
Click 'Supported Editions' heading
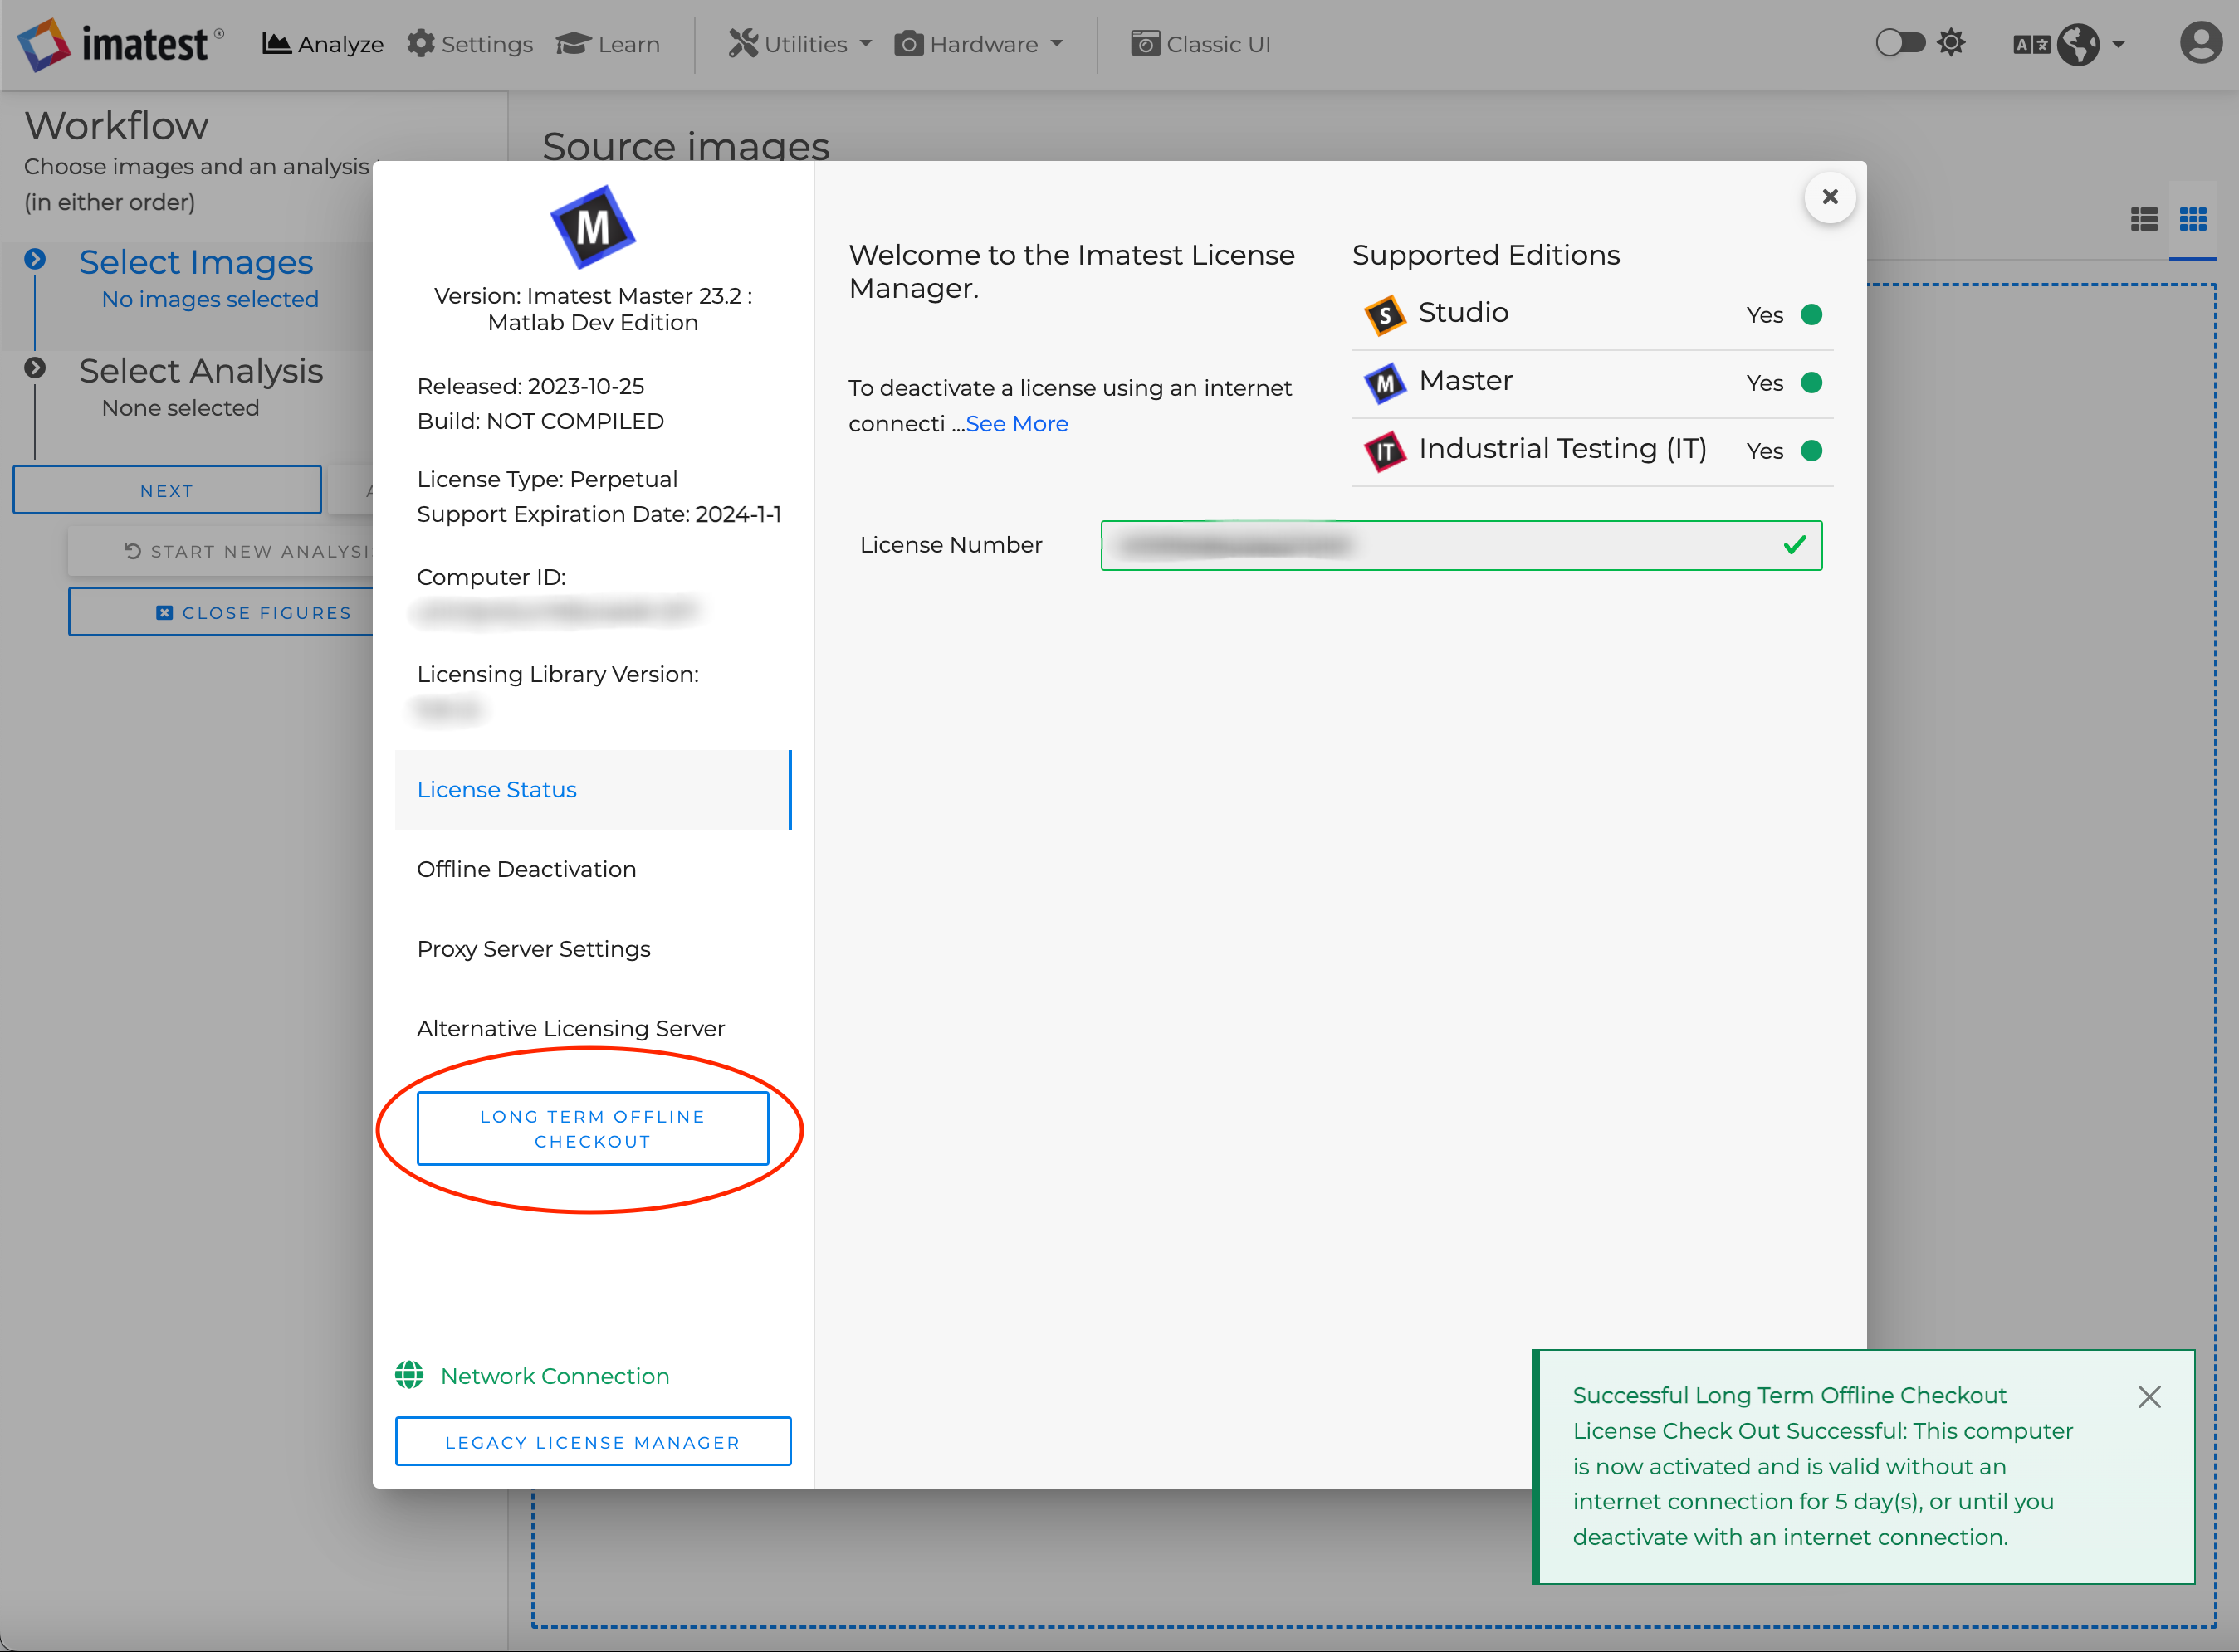click(1486, 256)
